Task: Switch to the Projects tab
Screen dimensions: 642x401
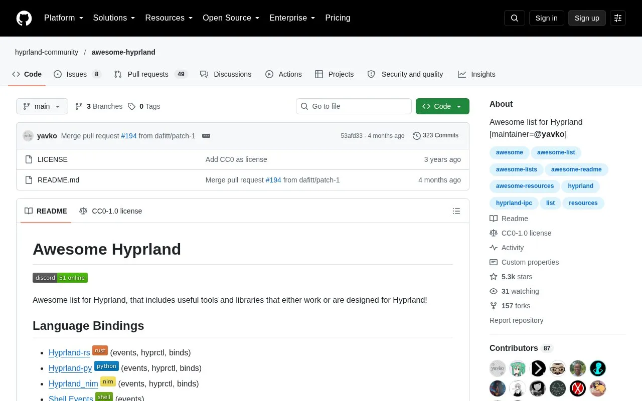Action: pyautogui.click(x=334, y=74)
